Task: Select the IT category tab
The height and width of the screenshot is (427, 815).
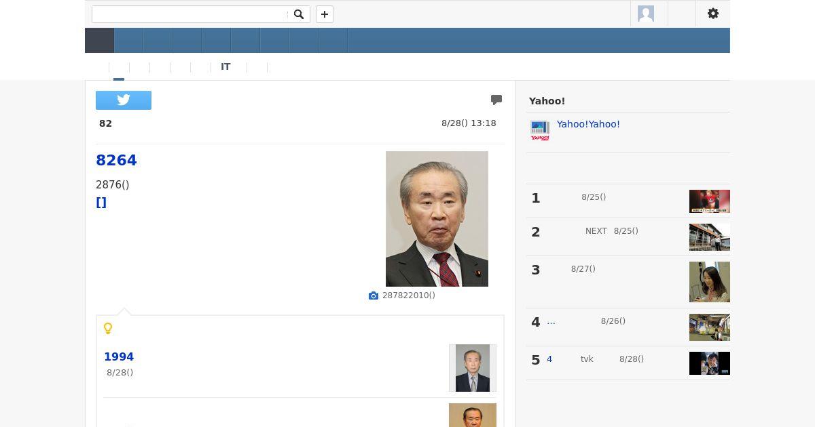Action: coord(225,66)
